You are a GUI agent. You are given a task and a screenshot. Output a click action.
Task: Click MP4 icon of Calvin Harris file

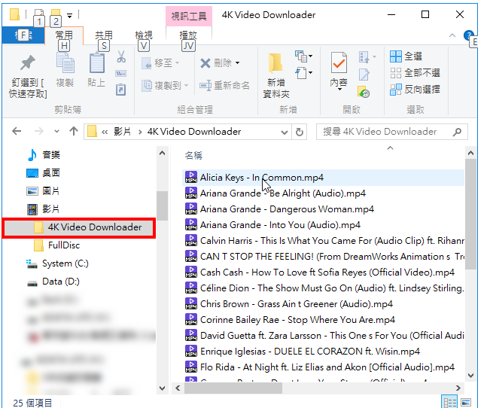[191, 240]
